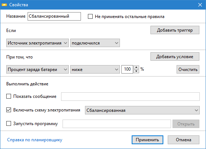Click the Применить button

148,140
